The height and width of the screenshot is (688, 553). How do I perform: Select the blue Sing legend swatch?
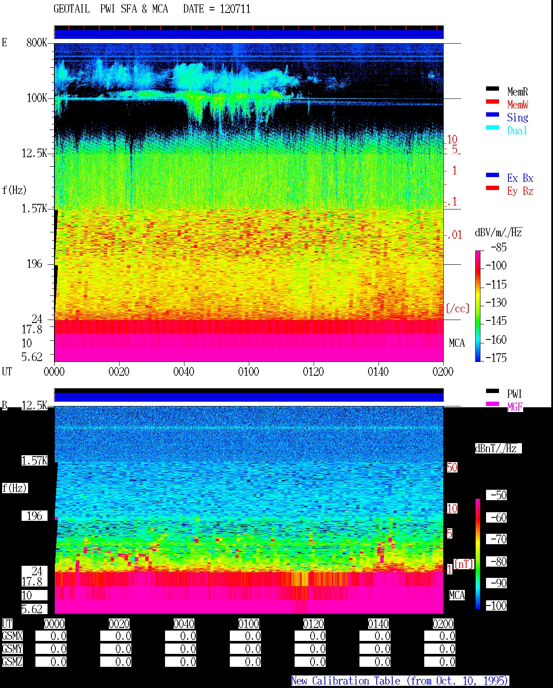click(x=493, y=115)
